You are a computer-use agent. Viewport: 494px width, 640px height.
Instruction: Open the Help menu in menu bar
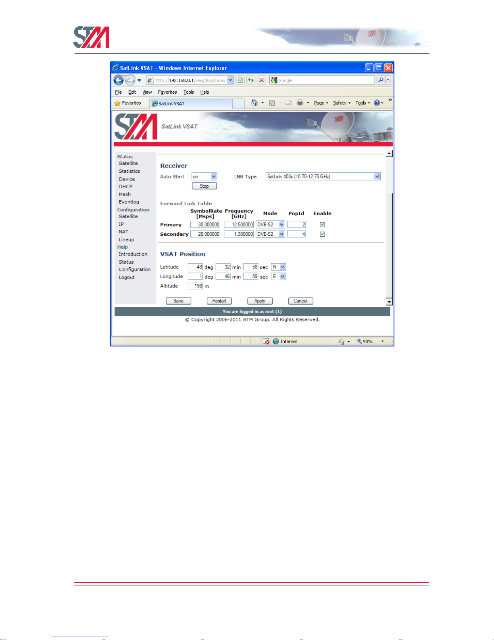point(205,92)
